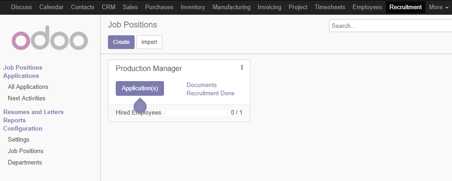The image size is (452, 181).
Task: Open Settings under Configuration
Action: 18,140
